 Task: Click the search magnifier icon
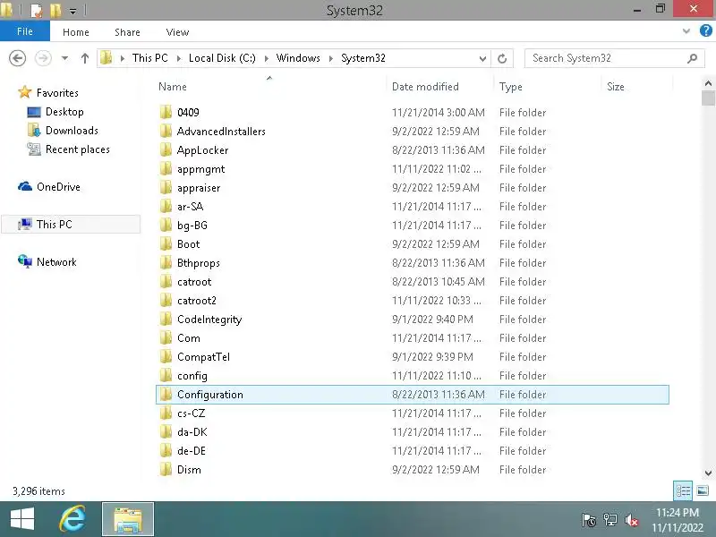pyautogui.click(x=692, y=58)
